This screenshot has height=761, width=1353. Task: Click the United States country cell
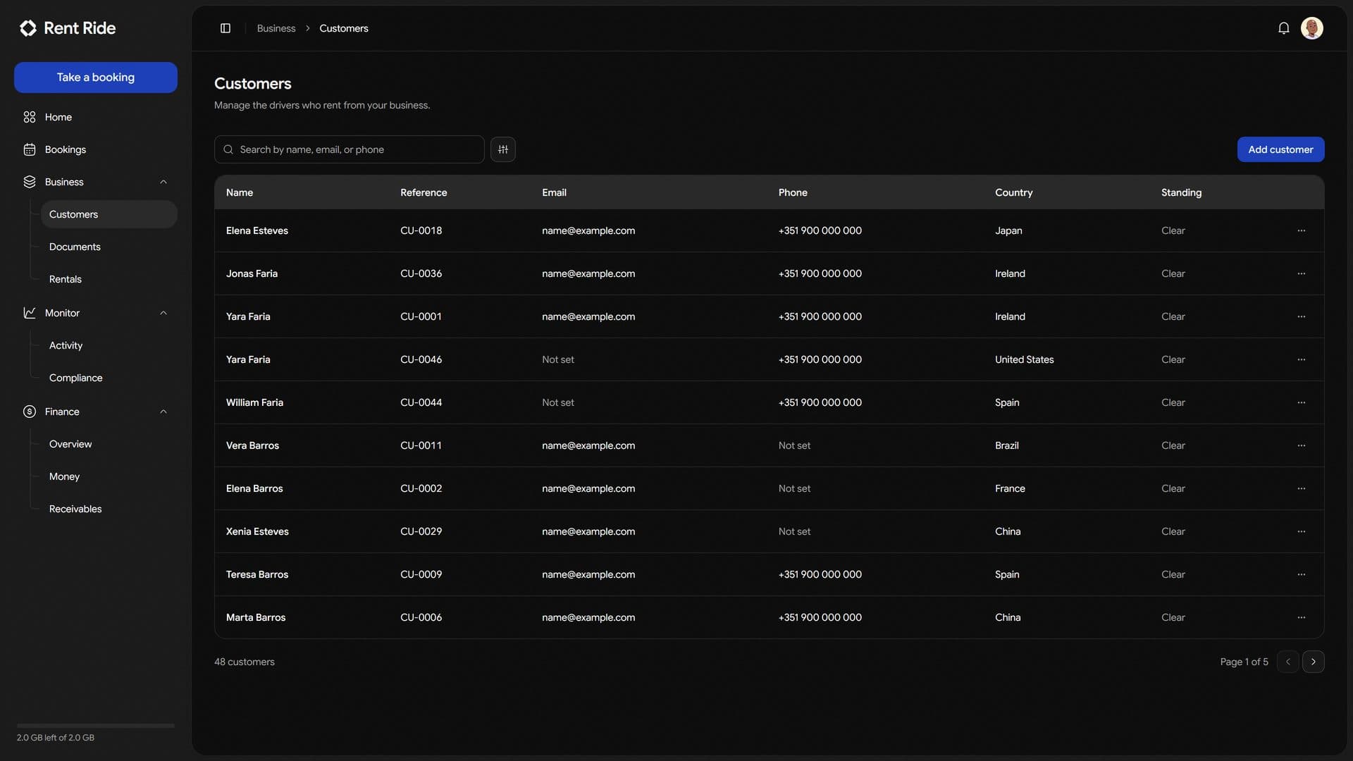pos(1024,359)
